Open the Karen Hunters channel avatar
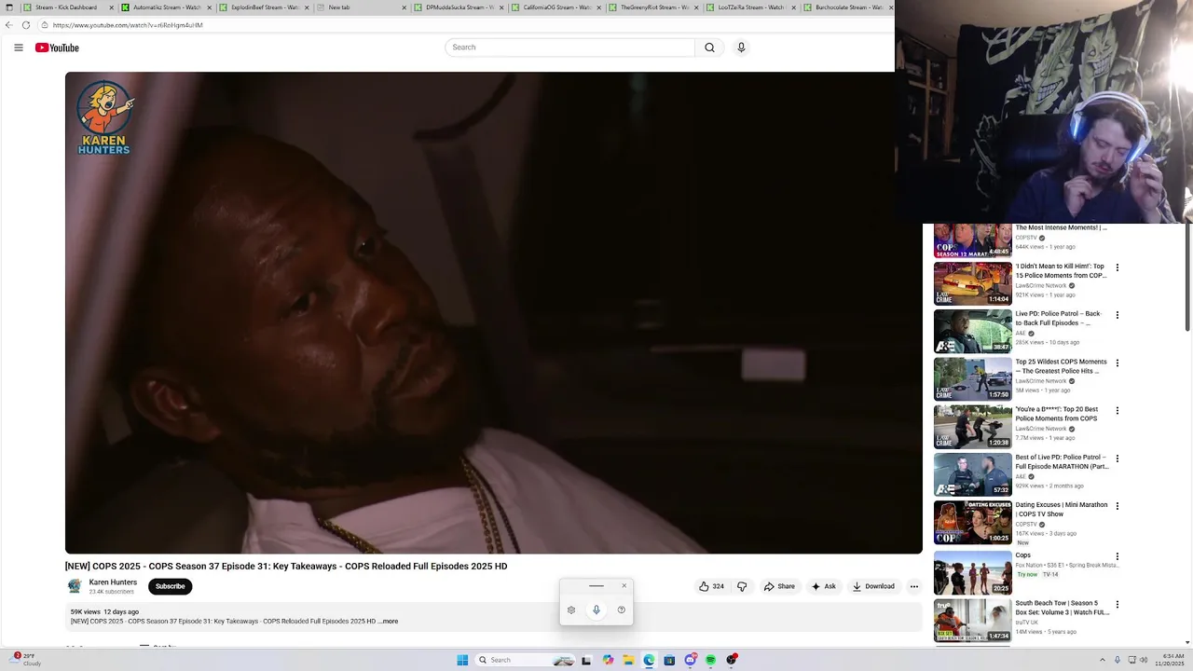This screenshot has width=1193, height=671. (x=75, y=586)
